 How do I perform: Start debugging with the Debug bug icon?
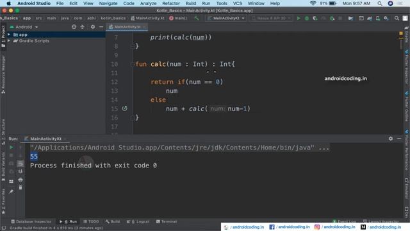click(x=307, y=19)
